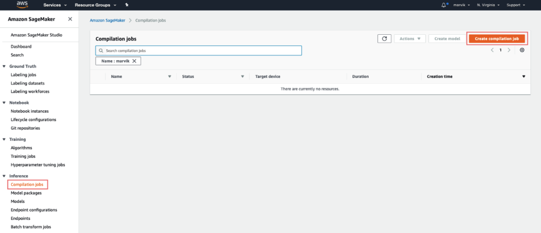541x233 pixels.
Task: Open Amazon SageMaker Studio
Action: [36, 35]
